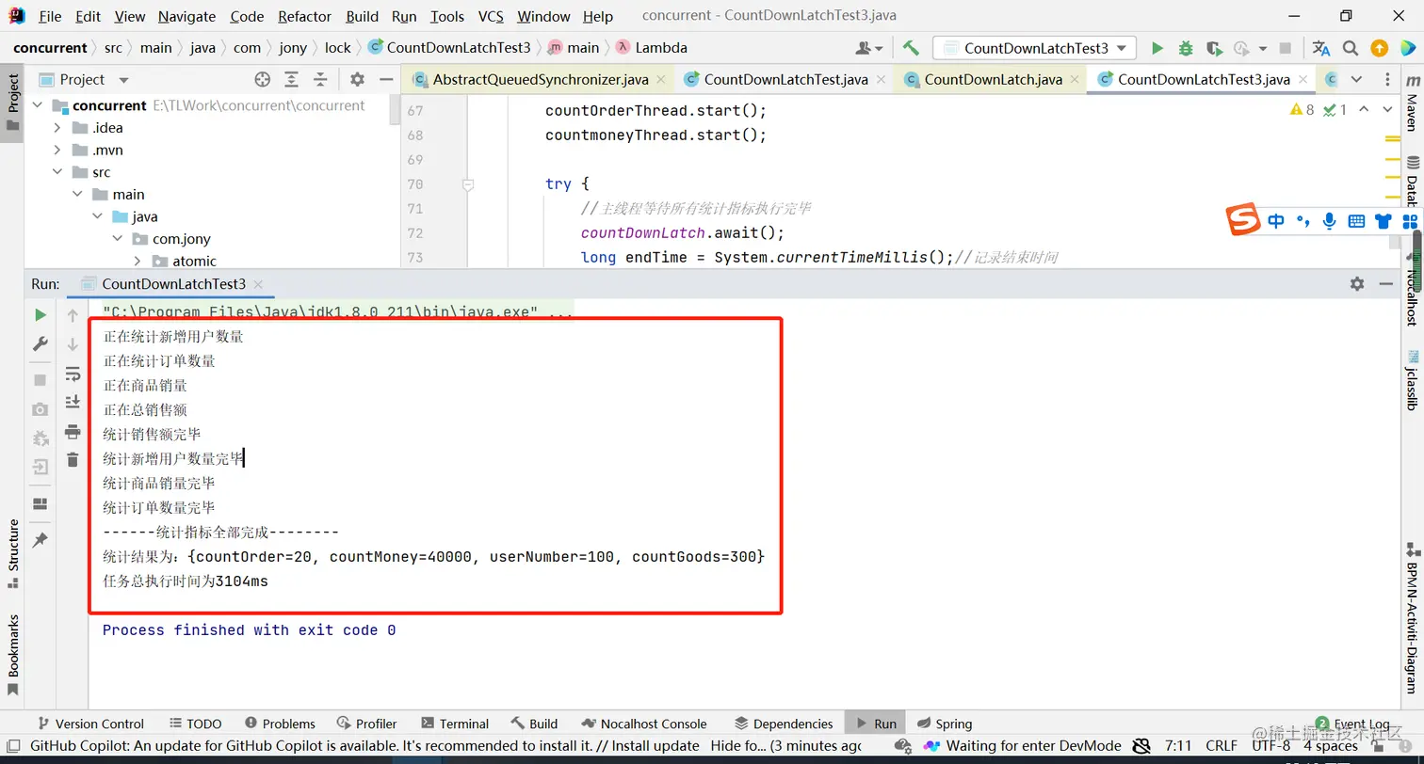
Task: Open the Dependencies tool window
Action: (784, 724)
